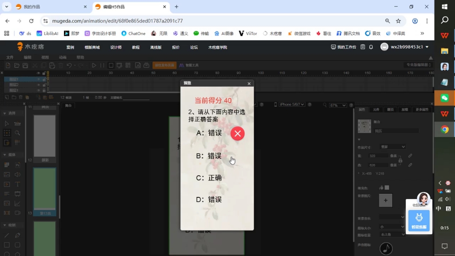This screenshot has height=256, width=455.
Task: Select page 13 thumbnail 第13页
Action: [45, 192]
